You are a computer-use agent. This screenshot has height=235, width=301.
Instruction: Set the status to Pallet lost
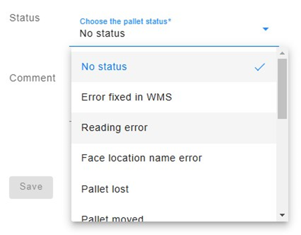point(174,189)
